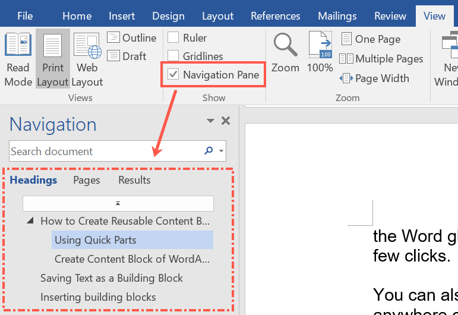The height and width of the screenshot is (315, 458).
Task: Switch to Read Mode view
Action: [18, 59]
